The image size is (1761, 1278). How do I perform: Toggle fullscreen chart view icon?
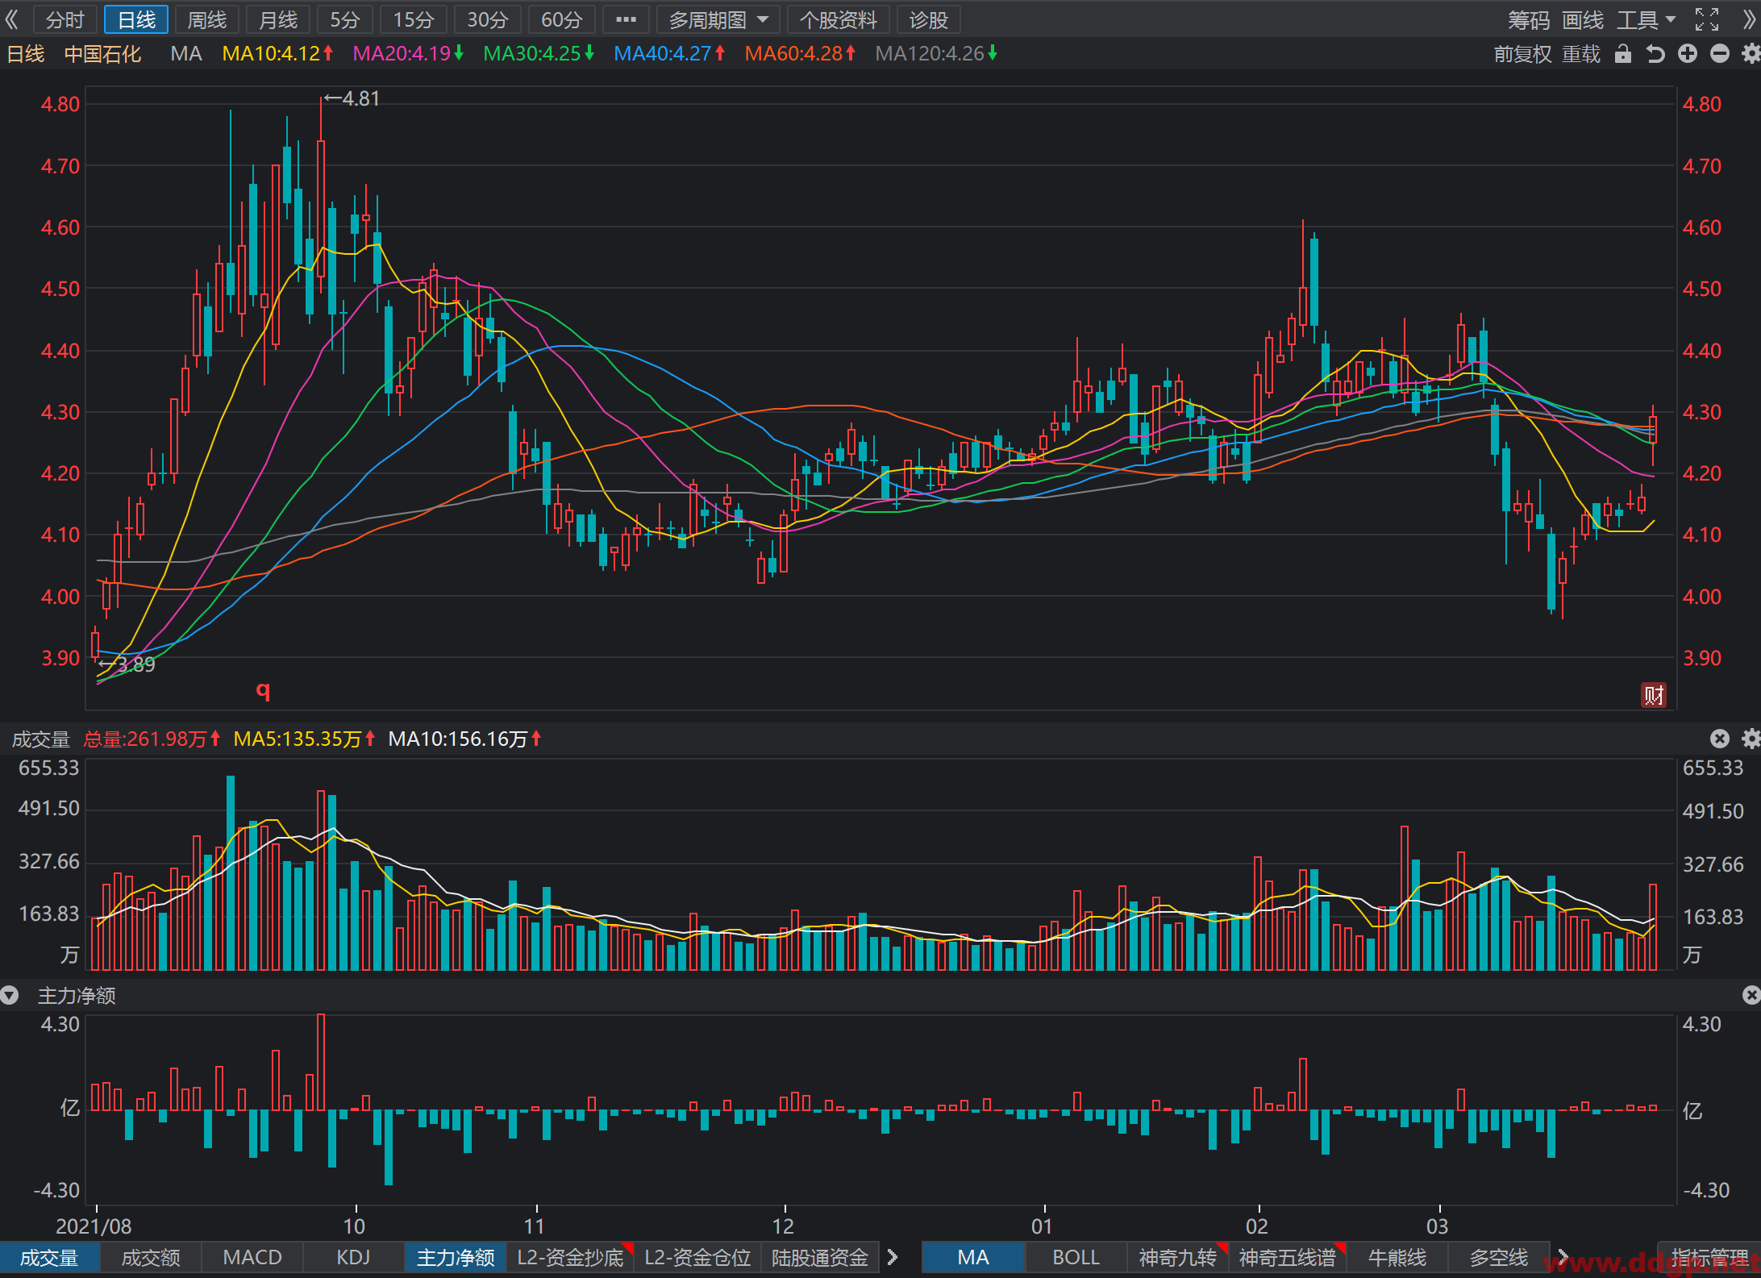tap(1706, 19)
